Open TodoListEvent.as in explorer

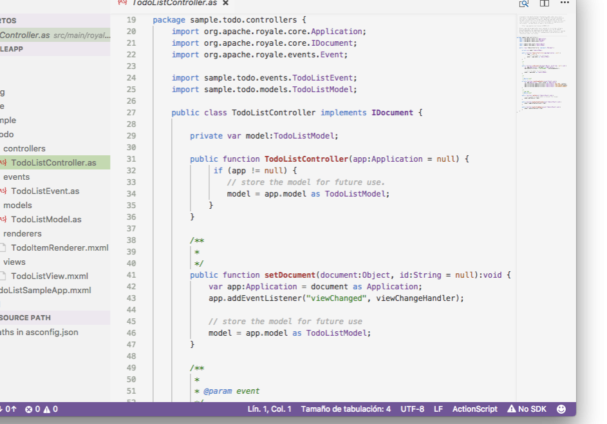tap(45, 191)
